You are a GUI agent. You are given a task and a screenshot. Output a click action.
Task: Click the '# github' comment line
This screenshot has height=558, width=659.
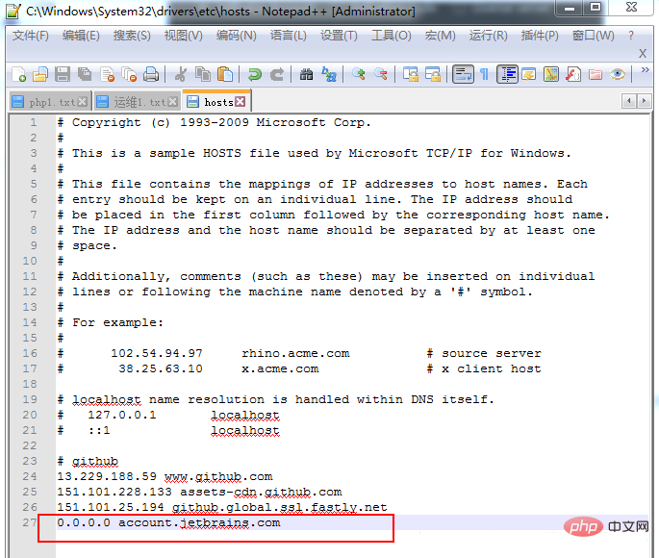tap(88, 462)
